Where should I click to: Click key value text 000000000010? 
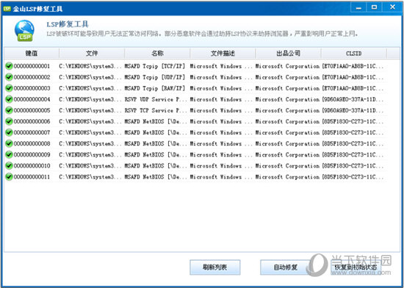click(x=32, y=166)
